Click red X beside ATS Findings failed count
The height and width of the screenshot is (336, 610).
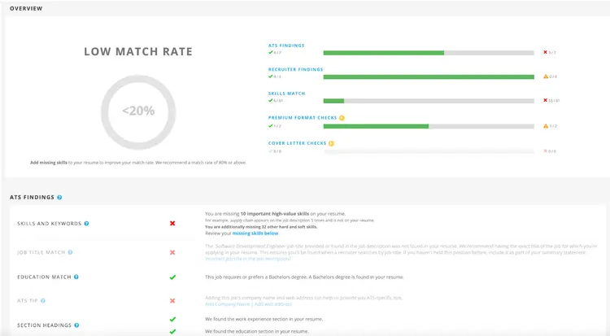point(546,52)
